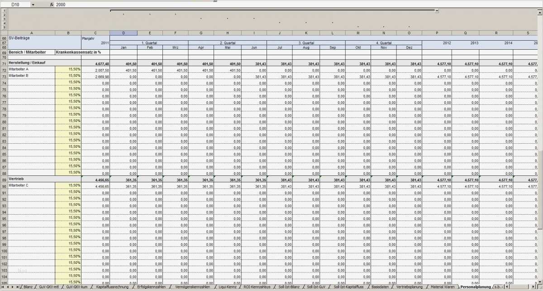Jump to first sheet with the leftmost navigation arrow

pyautogui.click(x=2, y=287)
